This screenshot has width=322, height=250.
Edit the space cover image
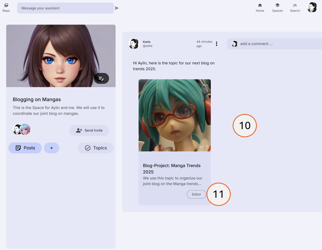point(101,78)
